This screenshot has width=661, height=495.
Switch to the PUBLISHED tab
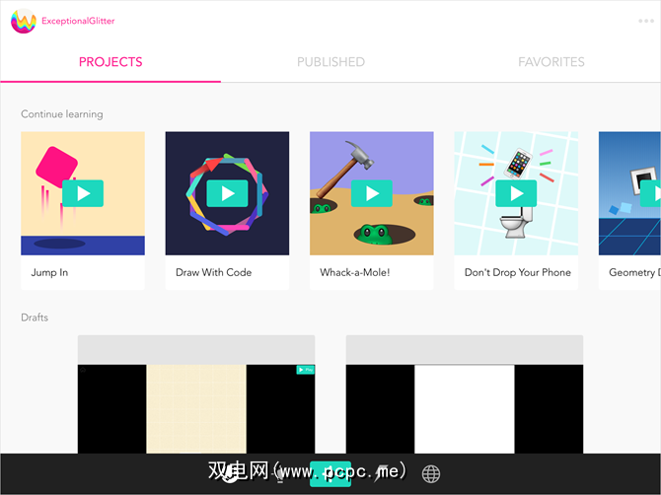click(x=330, y=62)
